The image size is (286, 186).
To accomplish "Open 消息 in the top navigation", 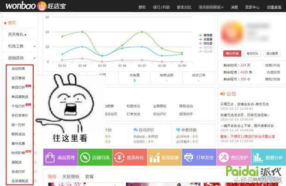I will coord(234,7).
